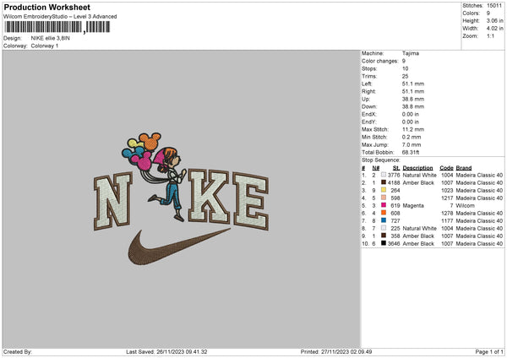Image resolution: width=507 pixels, height=358 pixels.
Task: Click the Amber Black swatch in stop row 2
Action: click(x=384, y=182)
